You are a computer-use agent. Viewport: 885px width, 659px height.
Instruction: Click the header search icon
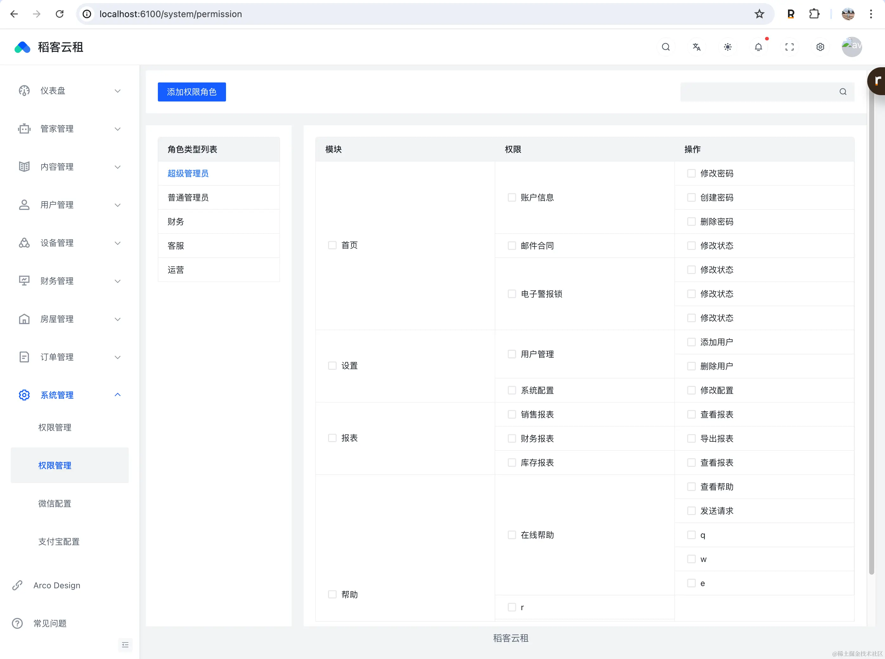666,47
